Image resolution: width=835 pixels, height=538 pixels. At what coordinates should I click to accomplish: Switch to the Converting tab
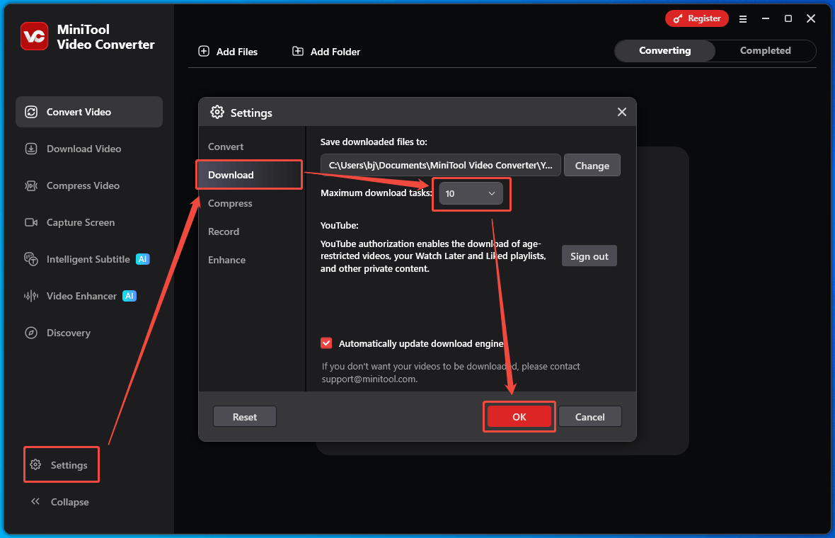click(x=664, y=50)
